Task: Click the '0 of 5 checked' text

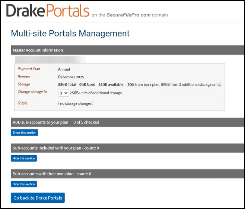Action: [x=86, y=122]
